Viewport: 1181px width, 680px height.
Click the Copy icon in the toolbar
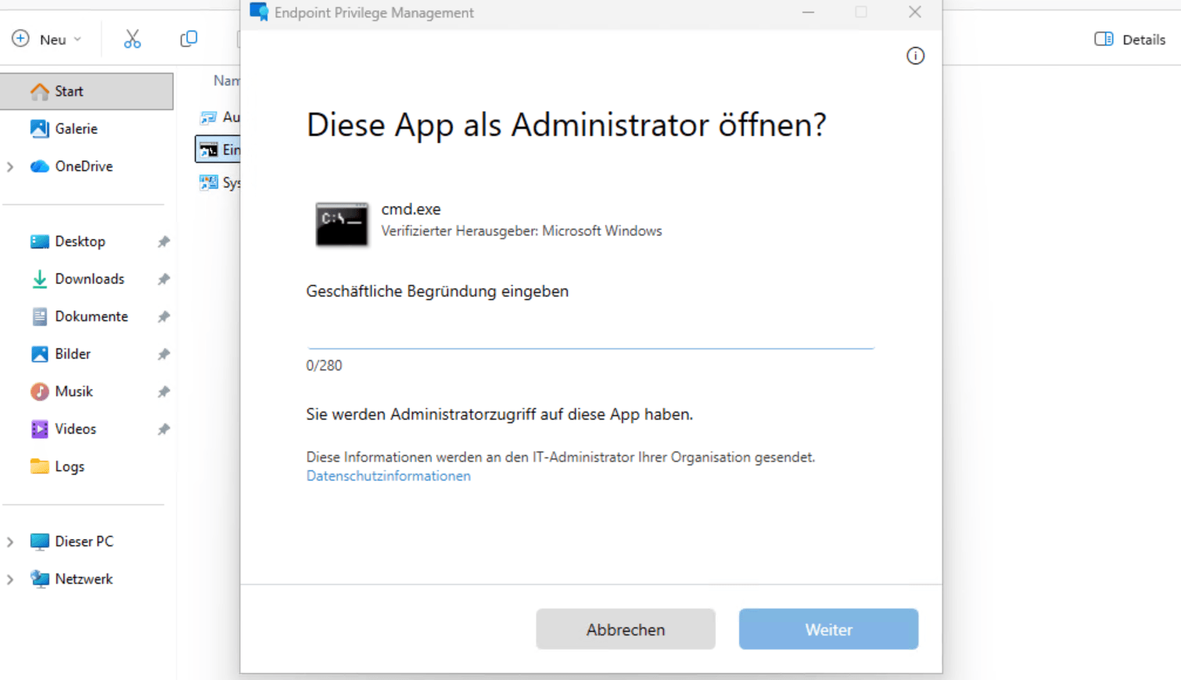188,38
